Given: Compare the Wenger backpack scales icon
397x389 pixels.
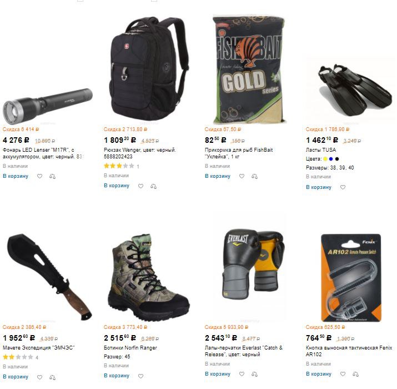Looking at the screenshot, I should click(153, 186).
